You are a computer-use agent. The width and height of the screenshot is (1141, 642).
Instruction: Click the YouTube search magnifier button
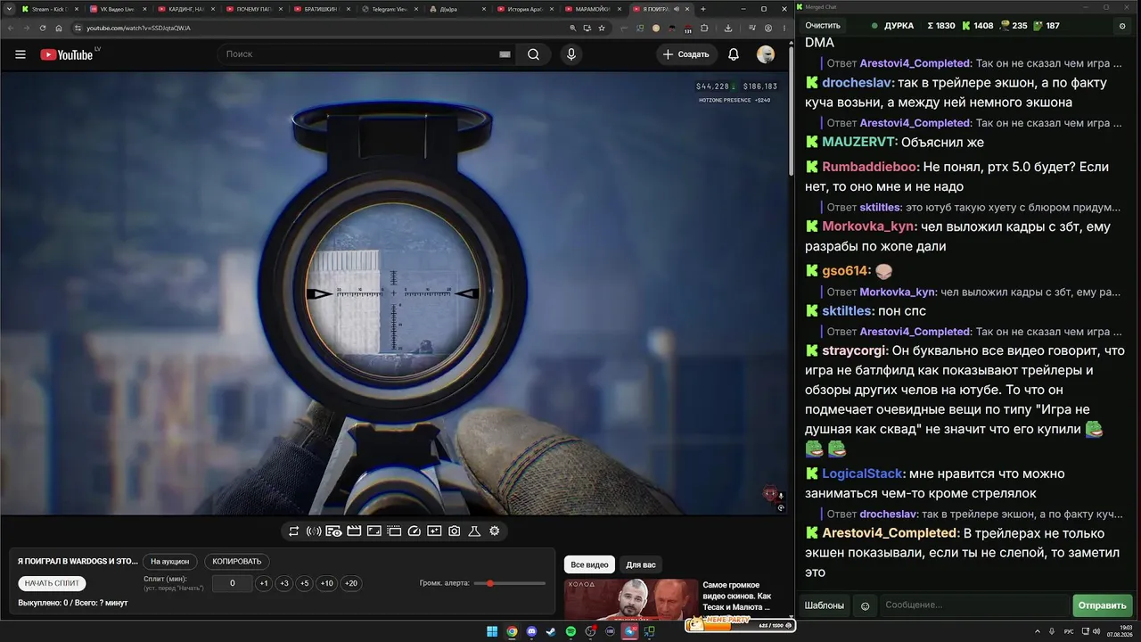pyautogui.click(x=533, y=54)
